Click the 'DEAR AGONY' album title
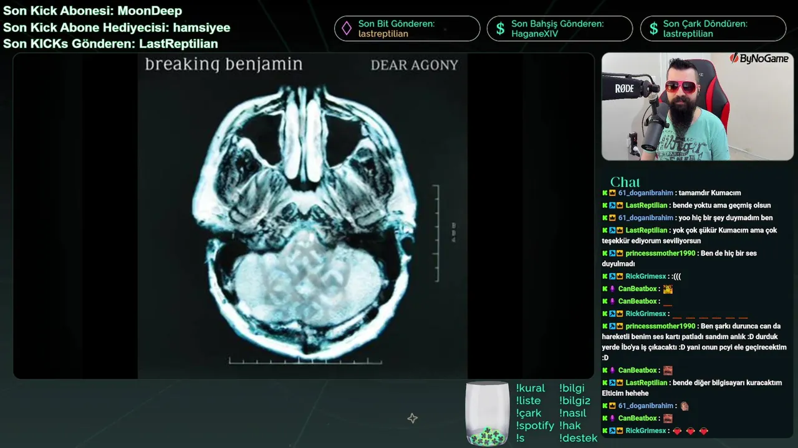This screenshot has height=448, width=798. (415, 65)
